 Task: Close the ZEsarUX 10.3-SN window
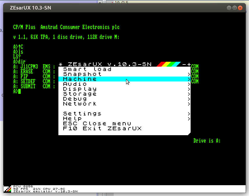pos(240,8)
